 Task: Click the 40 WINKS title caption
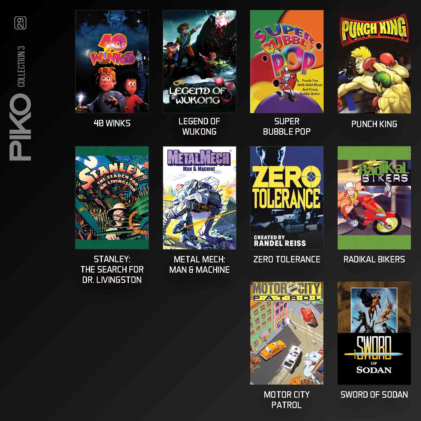pos(112,123)
